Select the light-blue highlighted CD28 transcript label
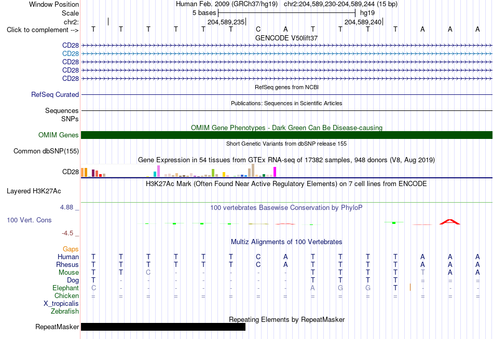 tap(71, 54)
